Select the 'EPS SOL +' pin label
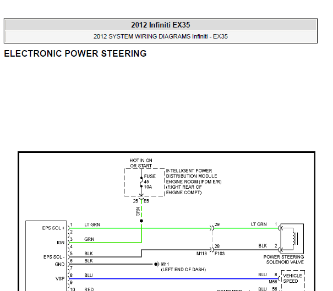This screenshot has height=291, width=333. click(x=53, y=228)
